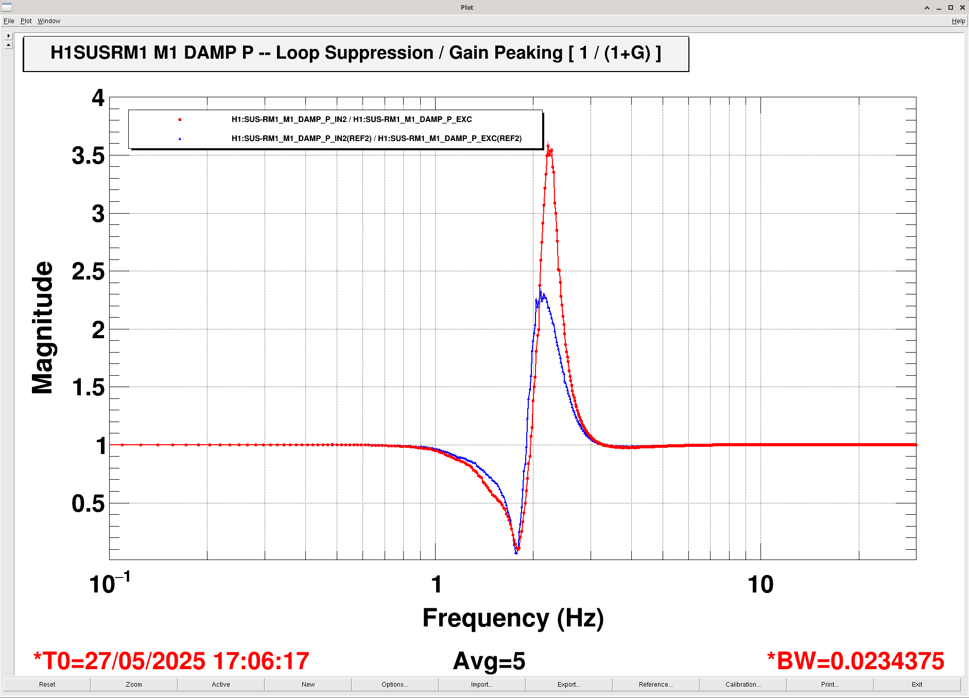Open the Help menu
The height and width of the screenshot is (698, 969).
[958, 21]
